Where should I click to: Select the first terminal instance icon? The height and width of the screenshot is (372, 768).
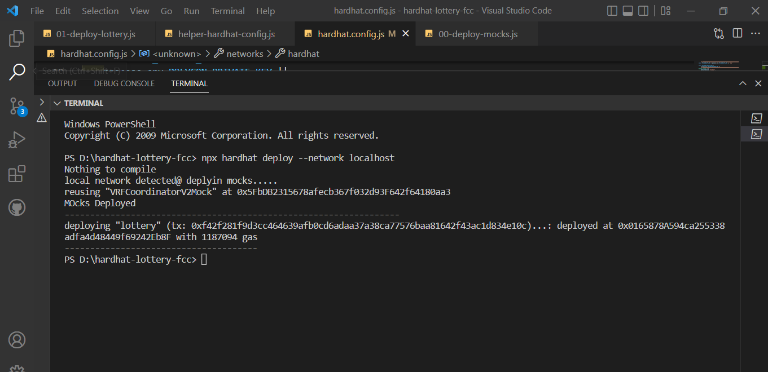[757, 118]
